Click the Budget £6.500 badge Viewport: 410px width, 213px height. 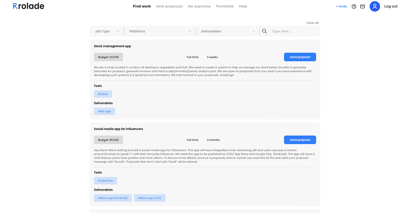click(108, 57)
